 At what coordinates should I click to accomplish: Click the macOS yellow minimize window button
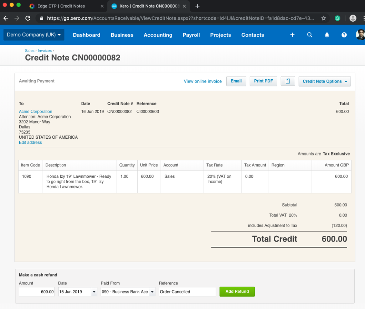tap(12, 5)
